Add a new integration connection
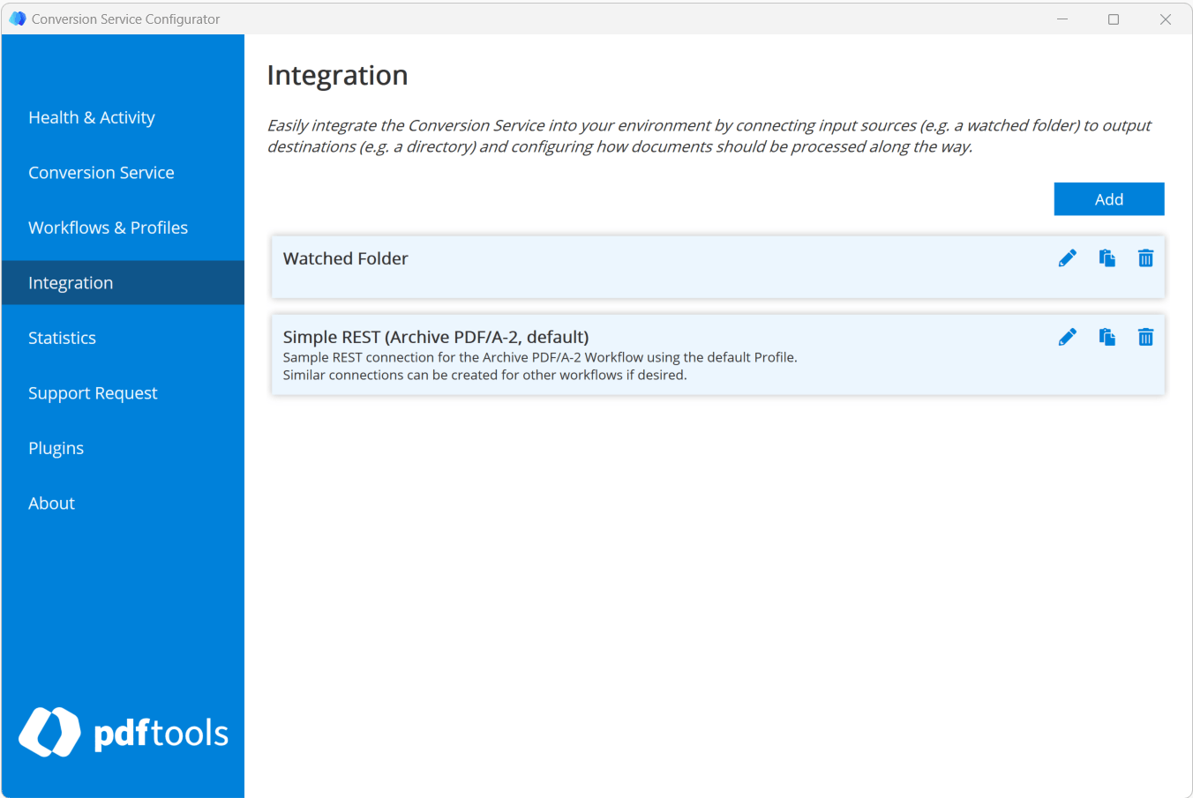 coord(1108,198)
